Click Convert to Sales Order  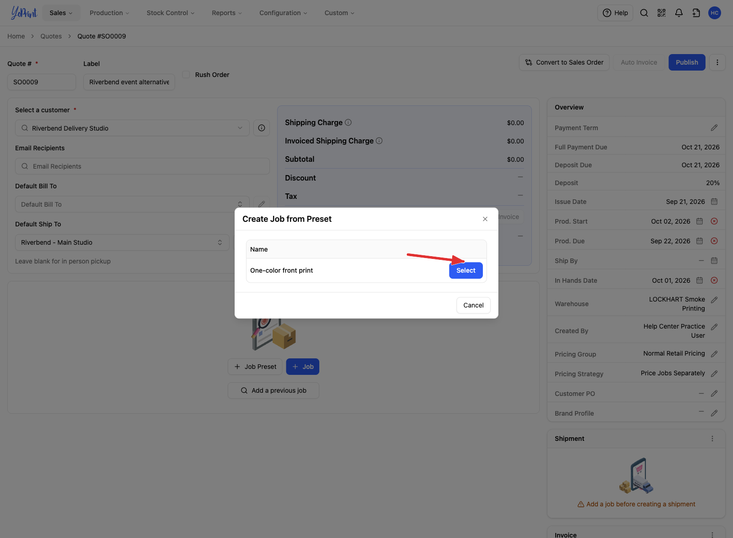click(564, 62)
